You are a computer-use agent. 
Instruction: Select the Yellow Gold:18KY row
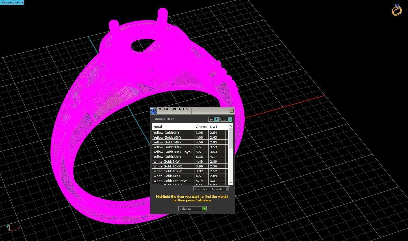tap(190, 147)
